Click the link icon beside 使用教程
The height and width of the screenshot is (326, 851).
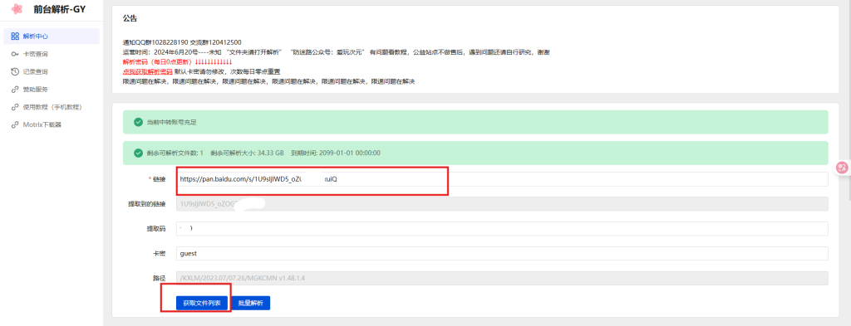coord(15,107)
